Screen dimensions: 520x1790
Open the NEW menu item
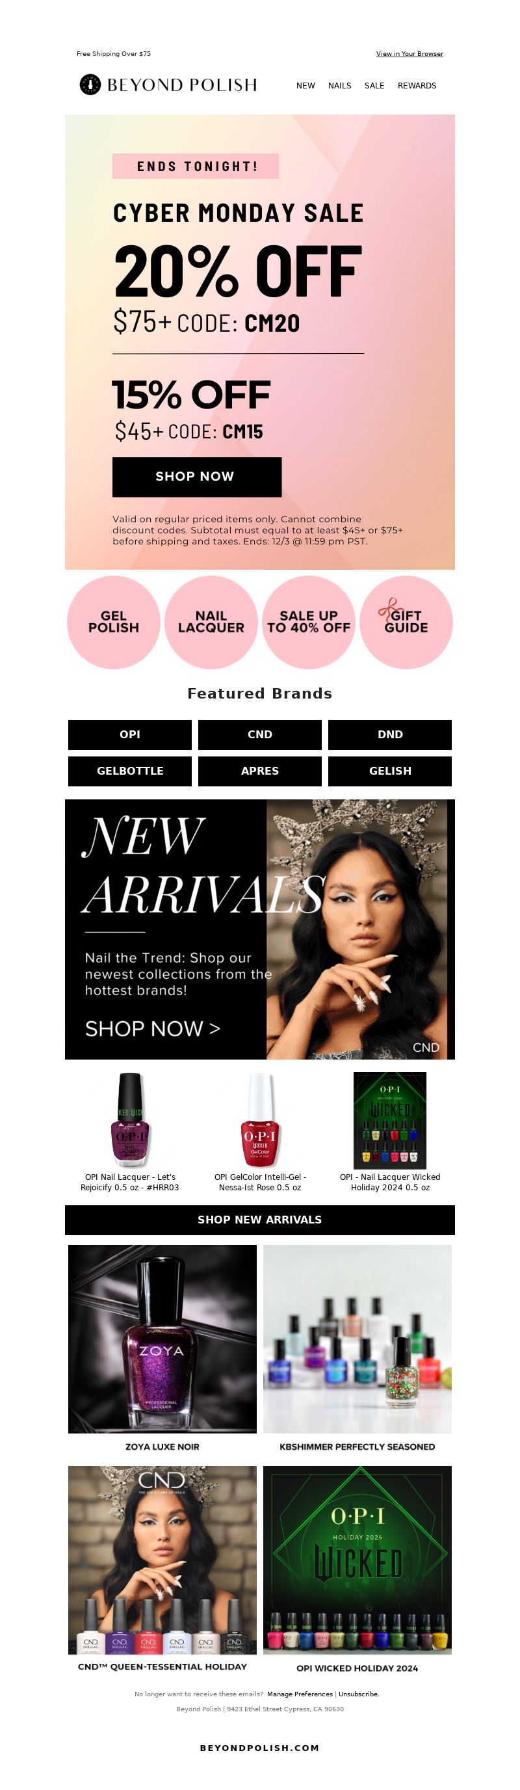tap(305, 85)
